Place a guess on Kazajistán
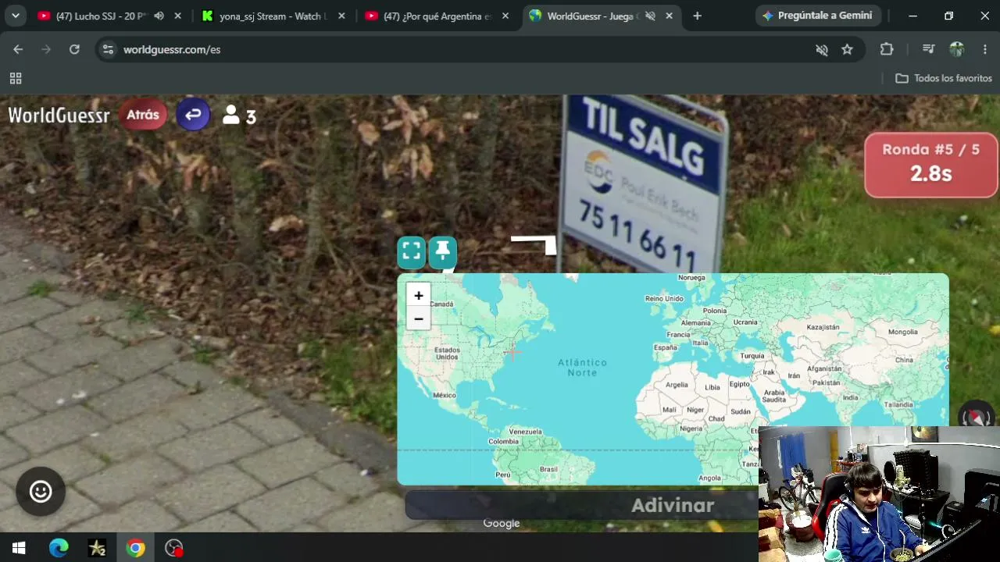 click(823, 327)
